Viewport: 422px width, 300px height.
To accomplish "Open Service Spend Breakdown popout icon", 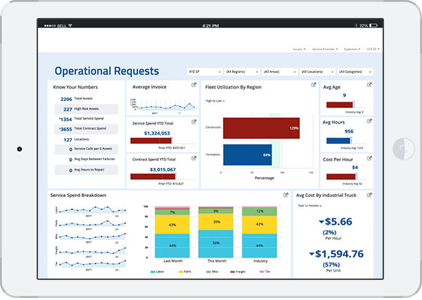I will click(286, 195).
